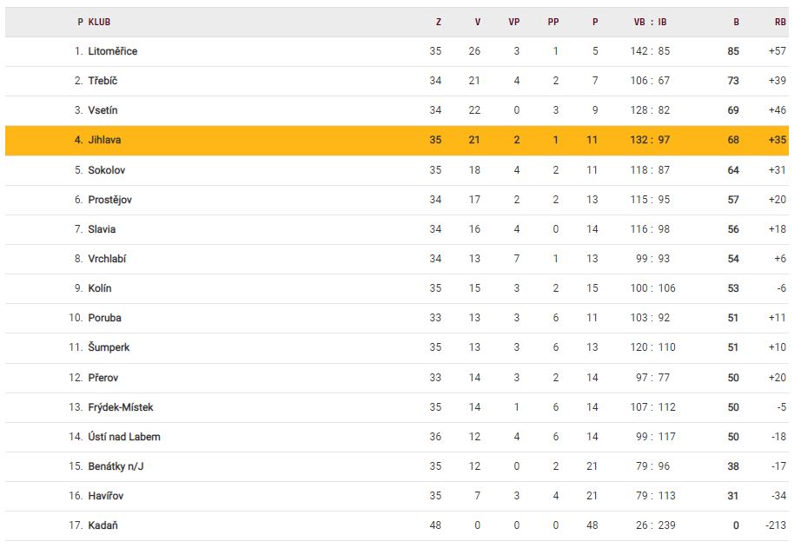Open the Kolín club link
801x548 pixels.
pyautogui.click(x=100, y=288)
